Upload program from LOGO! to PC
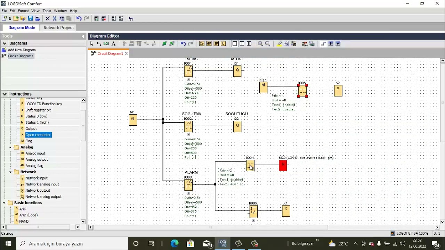This screenshot has width=445, height=250. 121,18
